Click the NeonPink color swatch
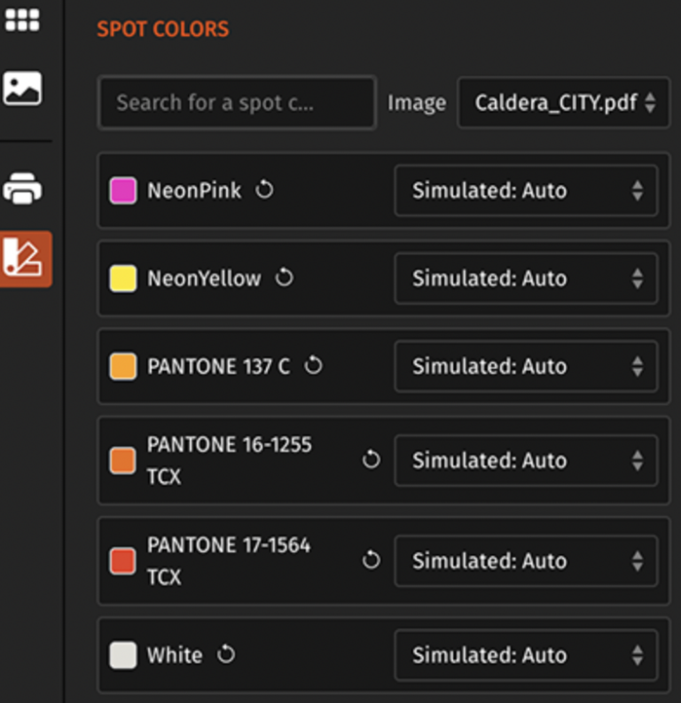 pyautogui.click(x=122, y=191)
